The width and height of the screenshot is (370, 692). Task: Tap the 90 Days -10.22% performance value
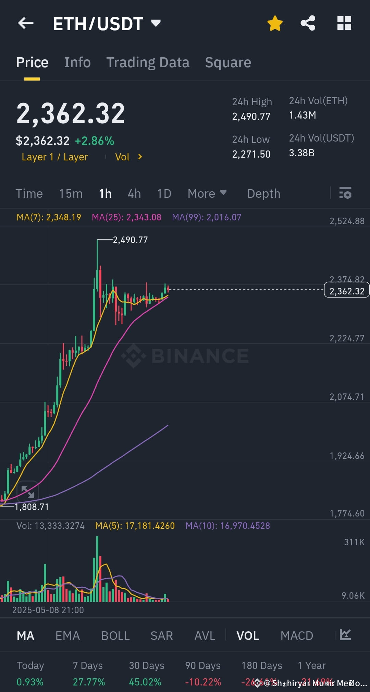(203, 682)
